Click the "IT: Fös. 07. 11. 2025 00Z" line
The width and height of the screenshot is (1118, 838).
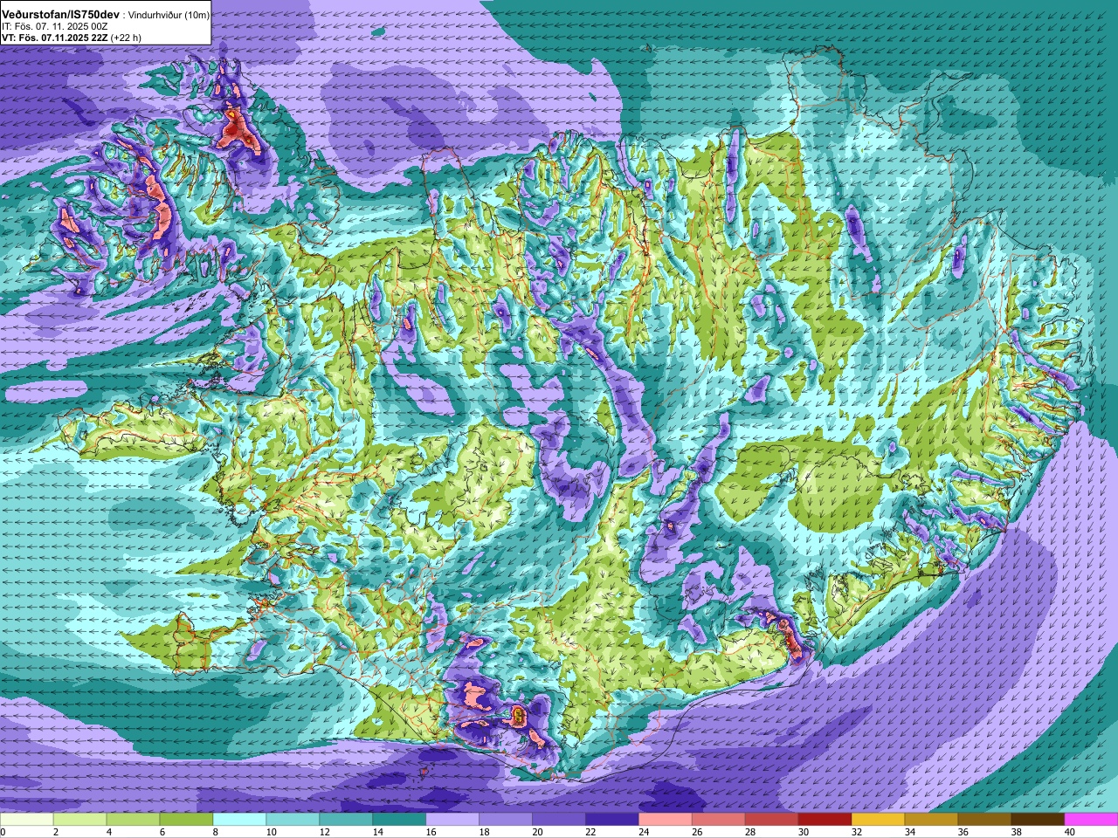(x=55, y=27)
